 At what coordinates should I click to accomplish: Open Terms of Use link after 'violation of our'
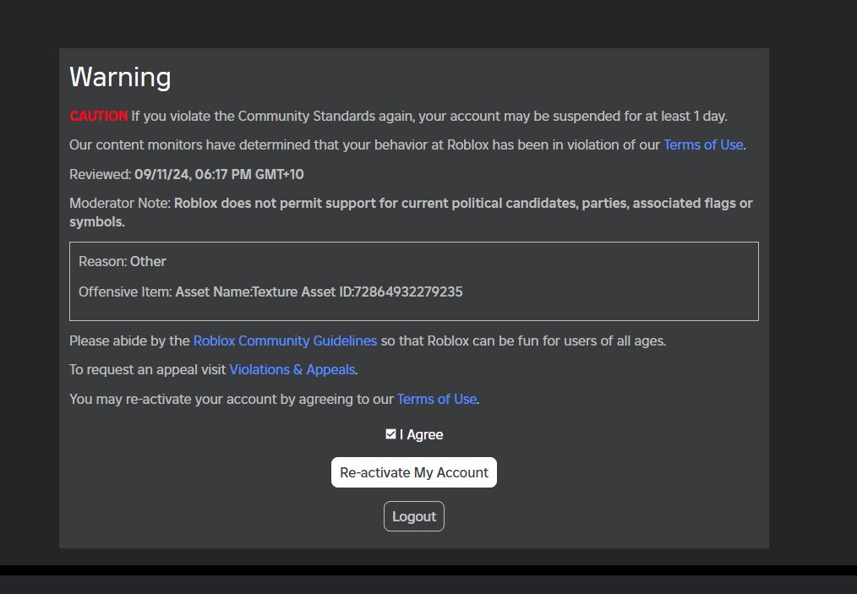pyautogui.click(x=703, y=144)
